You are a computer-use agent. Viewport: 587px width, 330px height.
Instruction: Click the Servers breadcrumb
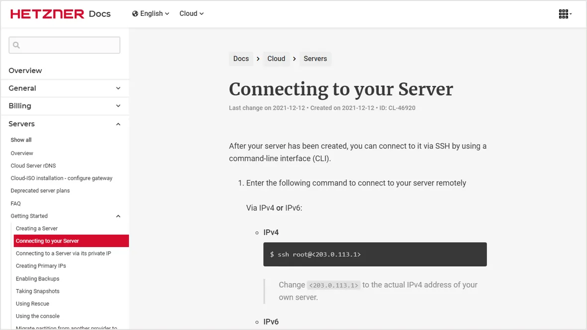click(315, 59)
